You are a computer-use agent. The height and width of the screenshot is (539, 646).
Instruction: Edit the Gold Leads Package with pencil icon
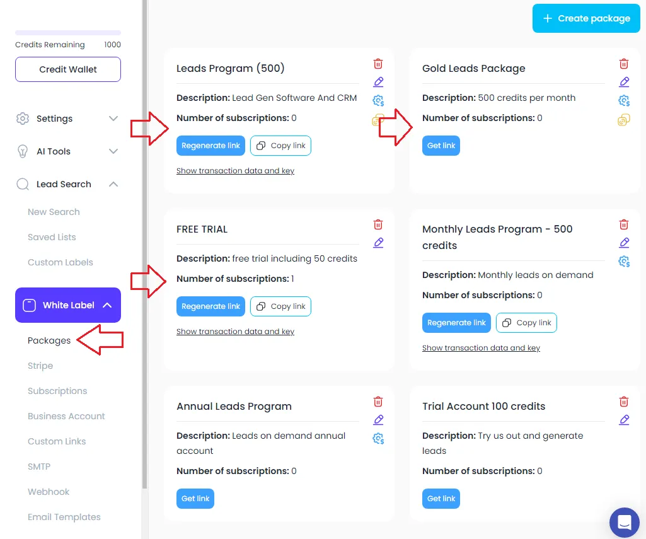tap(624, 82)
